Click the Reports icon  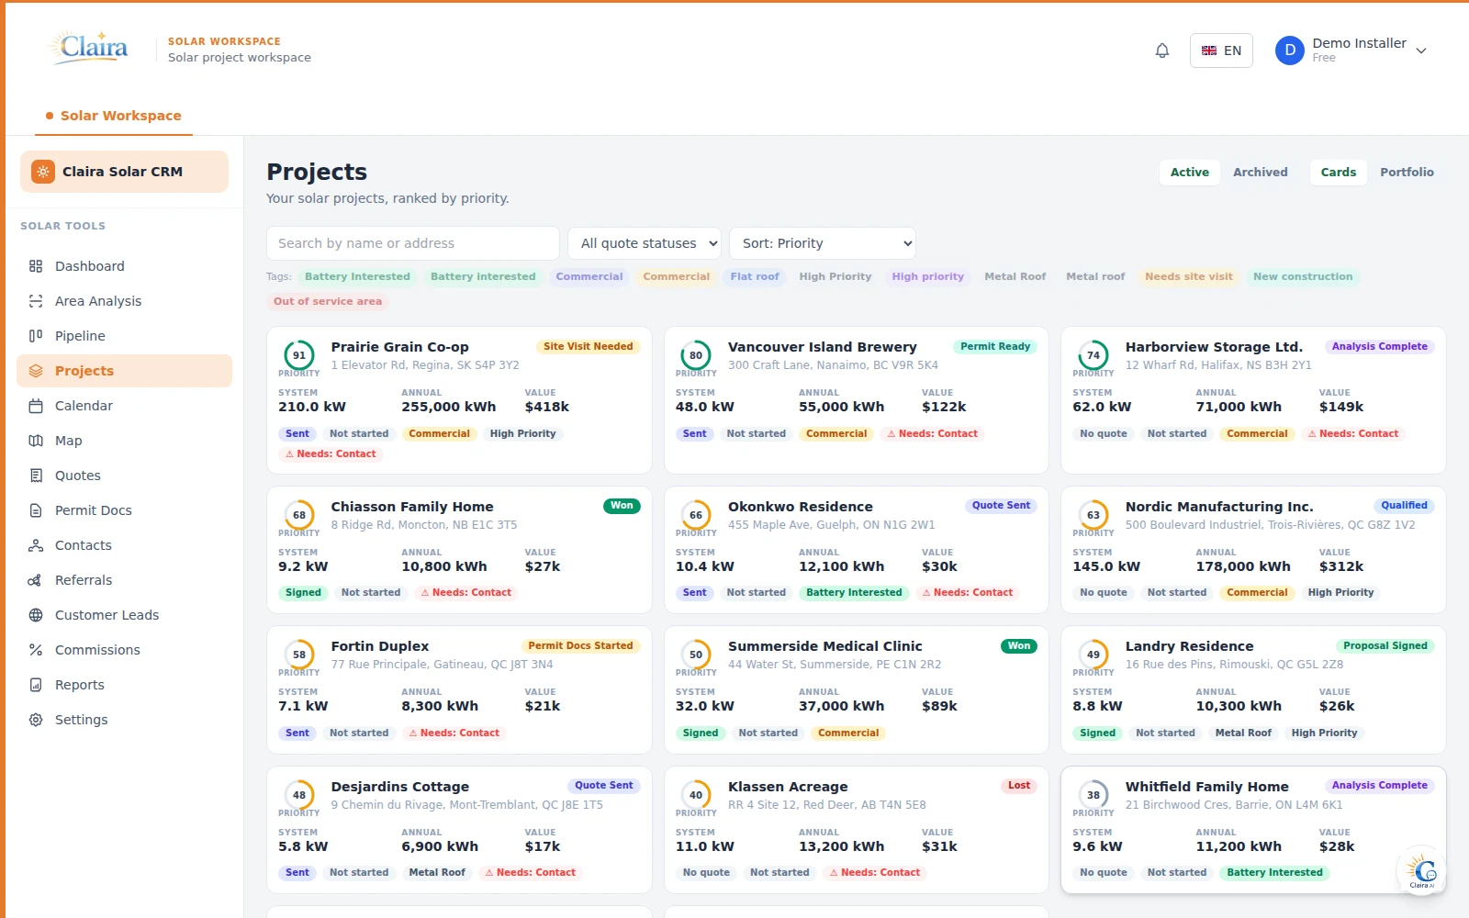pos(36,685)
